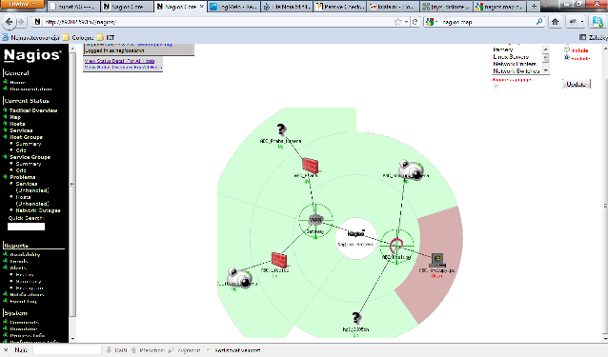The image size is (608, 357).
Task: Open the search engine dropdown in search box
Action: click(432, 22)
